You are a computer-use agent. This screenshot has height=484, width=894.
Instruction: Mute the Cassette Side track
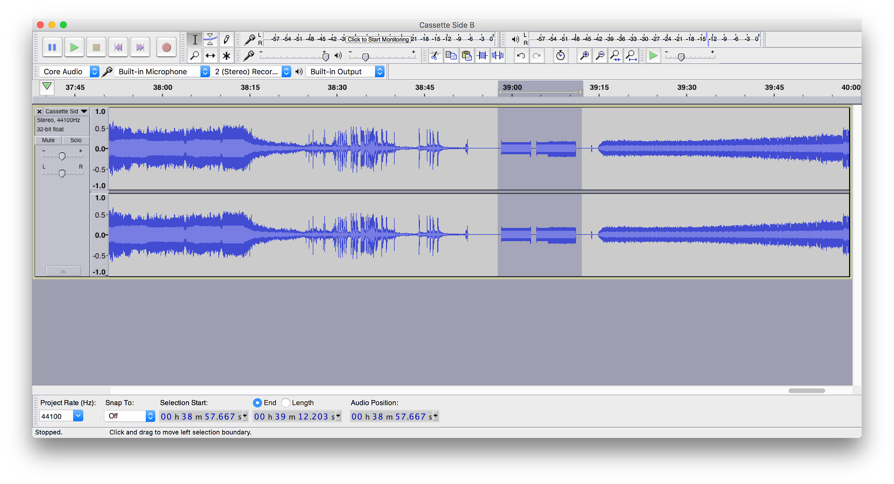click(x=48, y=140)
